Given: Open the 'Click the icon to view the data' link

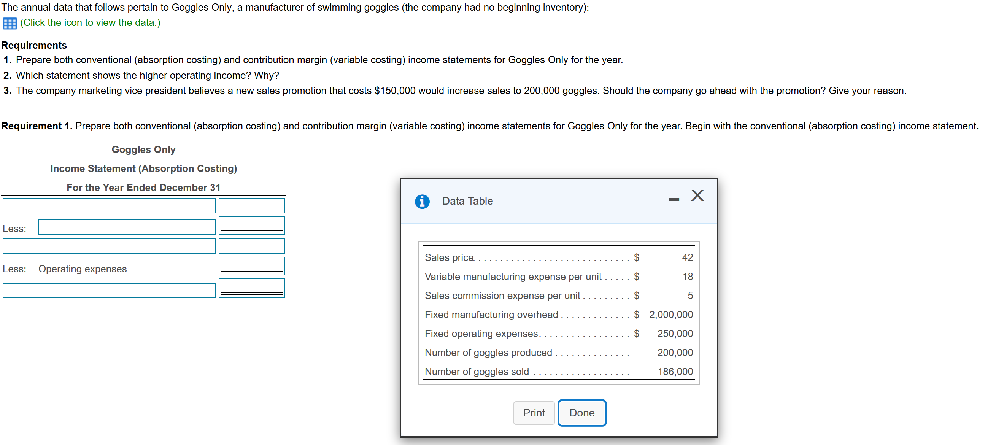Looking at the screenshot, I should click(x=90, y=22).
